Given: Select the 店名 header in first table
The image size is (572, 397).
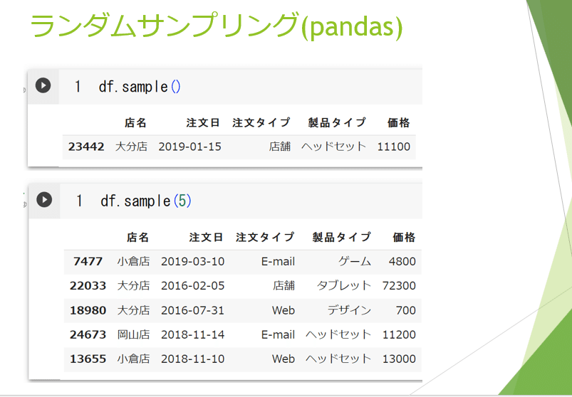Looking at the screenshot, I should coord(135,123).
